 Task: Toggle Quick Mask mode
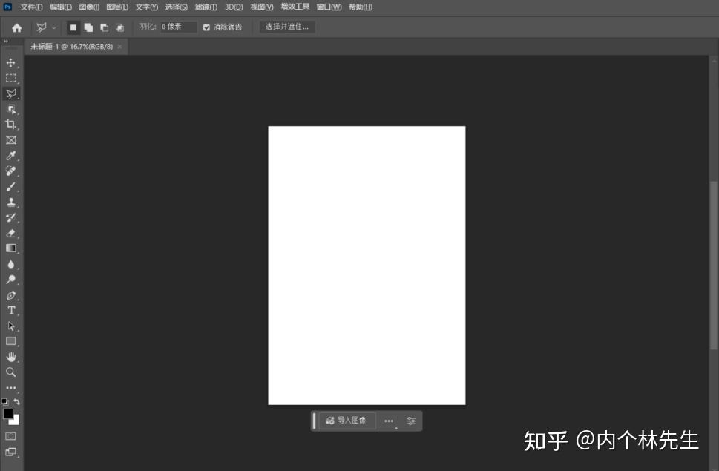10,436
